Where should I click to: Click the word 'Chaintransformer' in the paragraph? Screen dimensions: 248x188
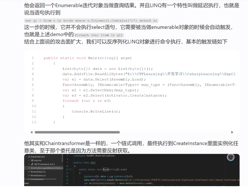coord(65,143)
